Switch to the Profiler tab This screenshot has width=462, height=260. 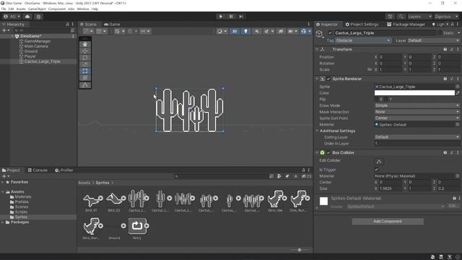pyautogui.click(x=64, y=170)
